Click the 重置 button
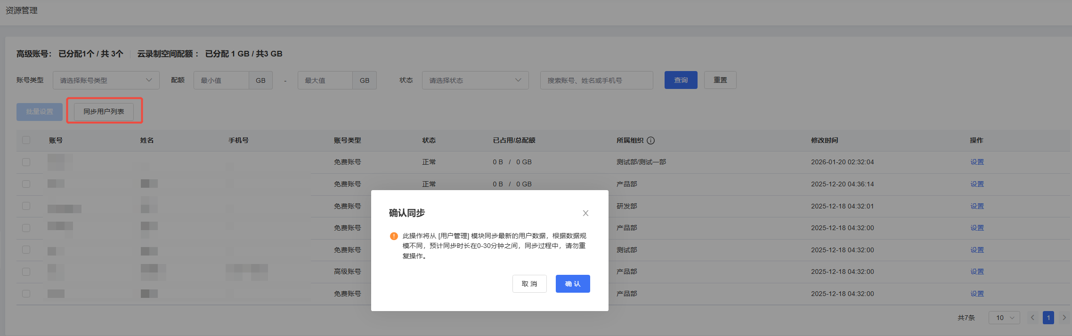 [720, 80]
